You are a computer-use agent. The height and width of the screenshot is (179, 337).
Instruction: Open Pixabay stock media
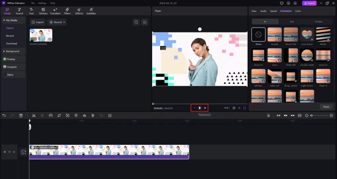click(x=13, y=59)
